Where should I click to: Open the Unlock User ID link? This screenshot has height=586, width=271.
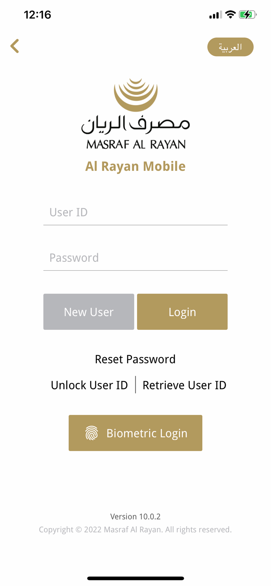(x=89, y=385)
